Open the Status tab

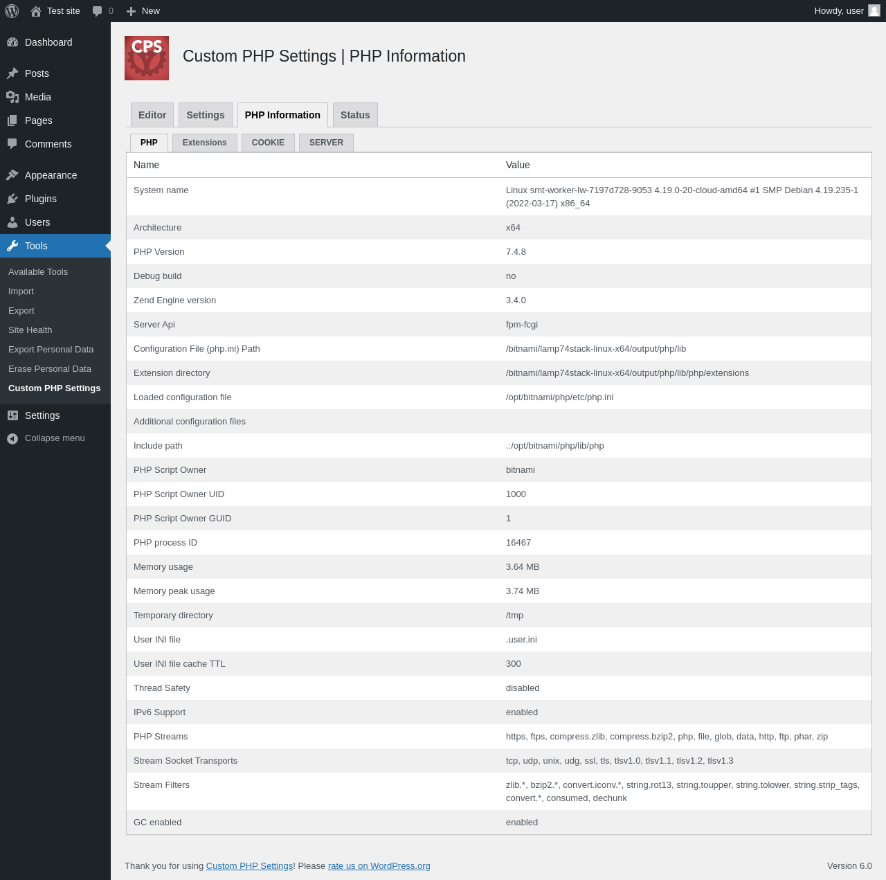(355, 115)
